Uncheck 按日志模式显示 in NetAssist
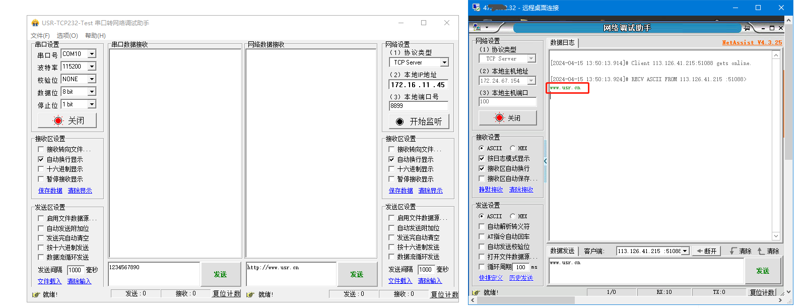 coord(482,158)
